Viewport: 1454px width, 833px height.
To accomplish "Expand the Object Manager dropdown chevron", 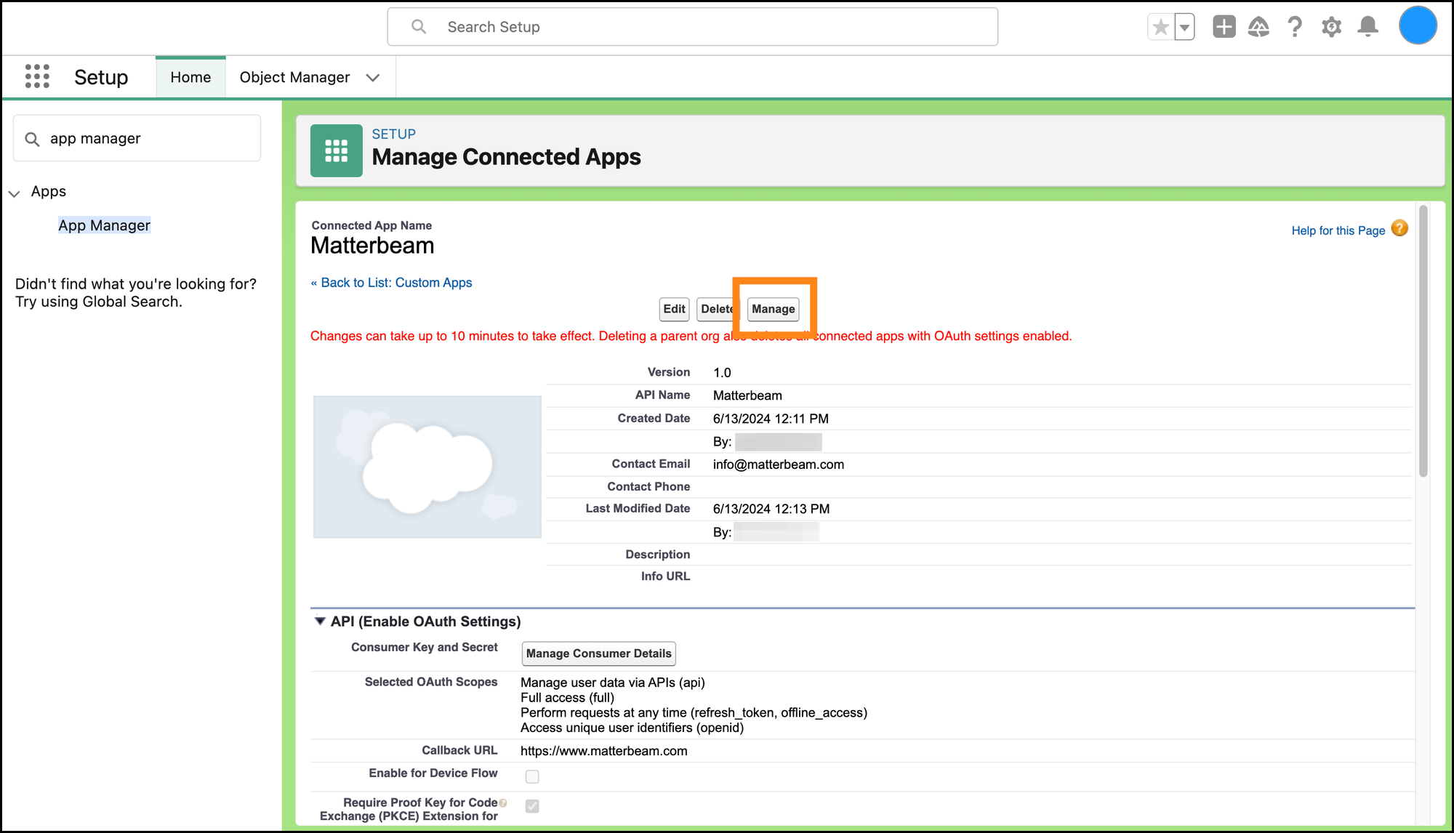I will [373, 78].
